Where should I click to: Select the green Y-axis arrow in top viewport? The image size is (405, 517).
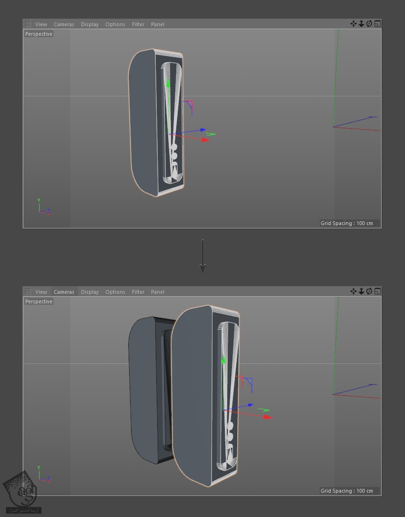point(168,84)
